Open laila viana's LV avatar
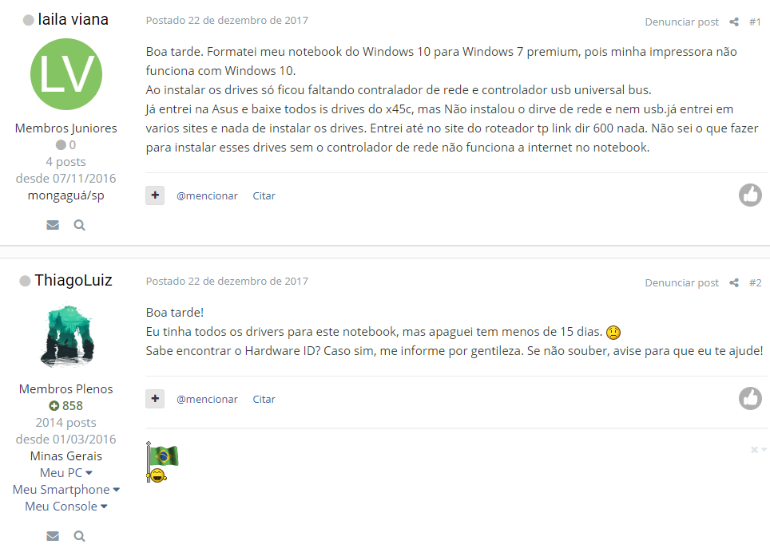Image resolution: width=770 pixels, height=556 pixels. click(66, 74)
